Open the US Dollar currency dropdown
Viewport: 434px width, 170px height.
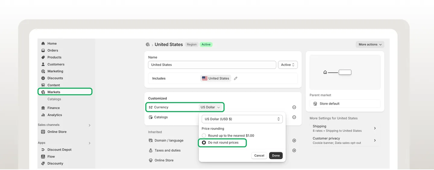(x=211, y=107)
